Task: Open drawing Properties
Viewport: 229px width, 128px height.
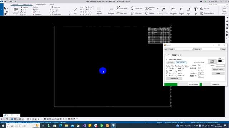Action: click(x=37, y=14)
